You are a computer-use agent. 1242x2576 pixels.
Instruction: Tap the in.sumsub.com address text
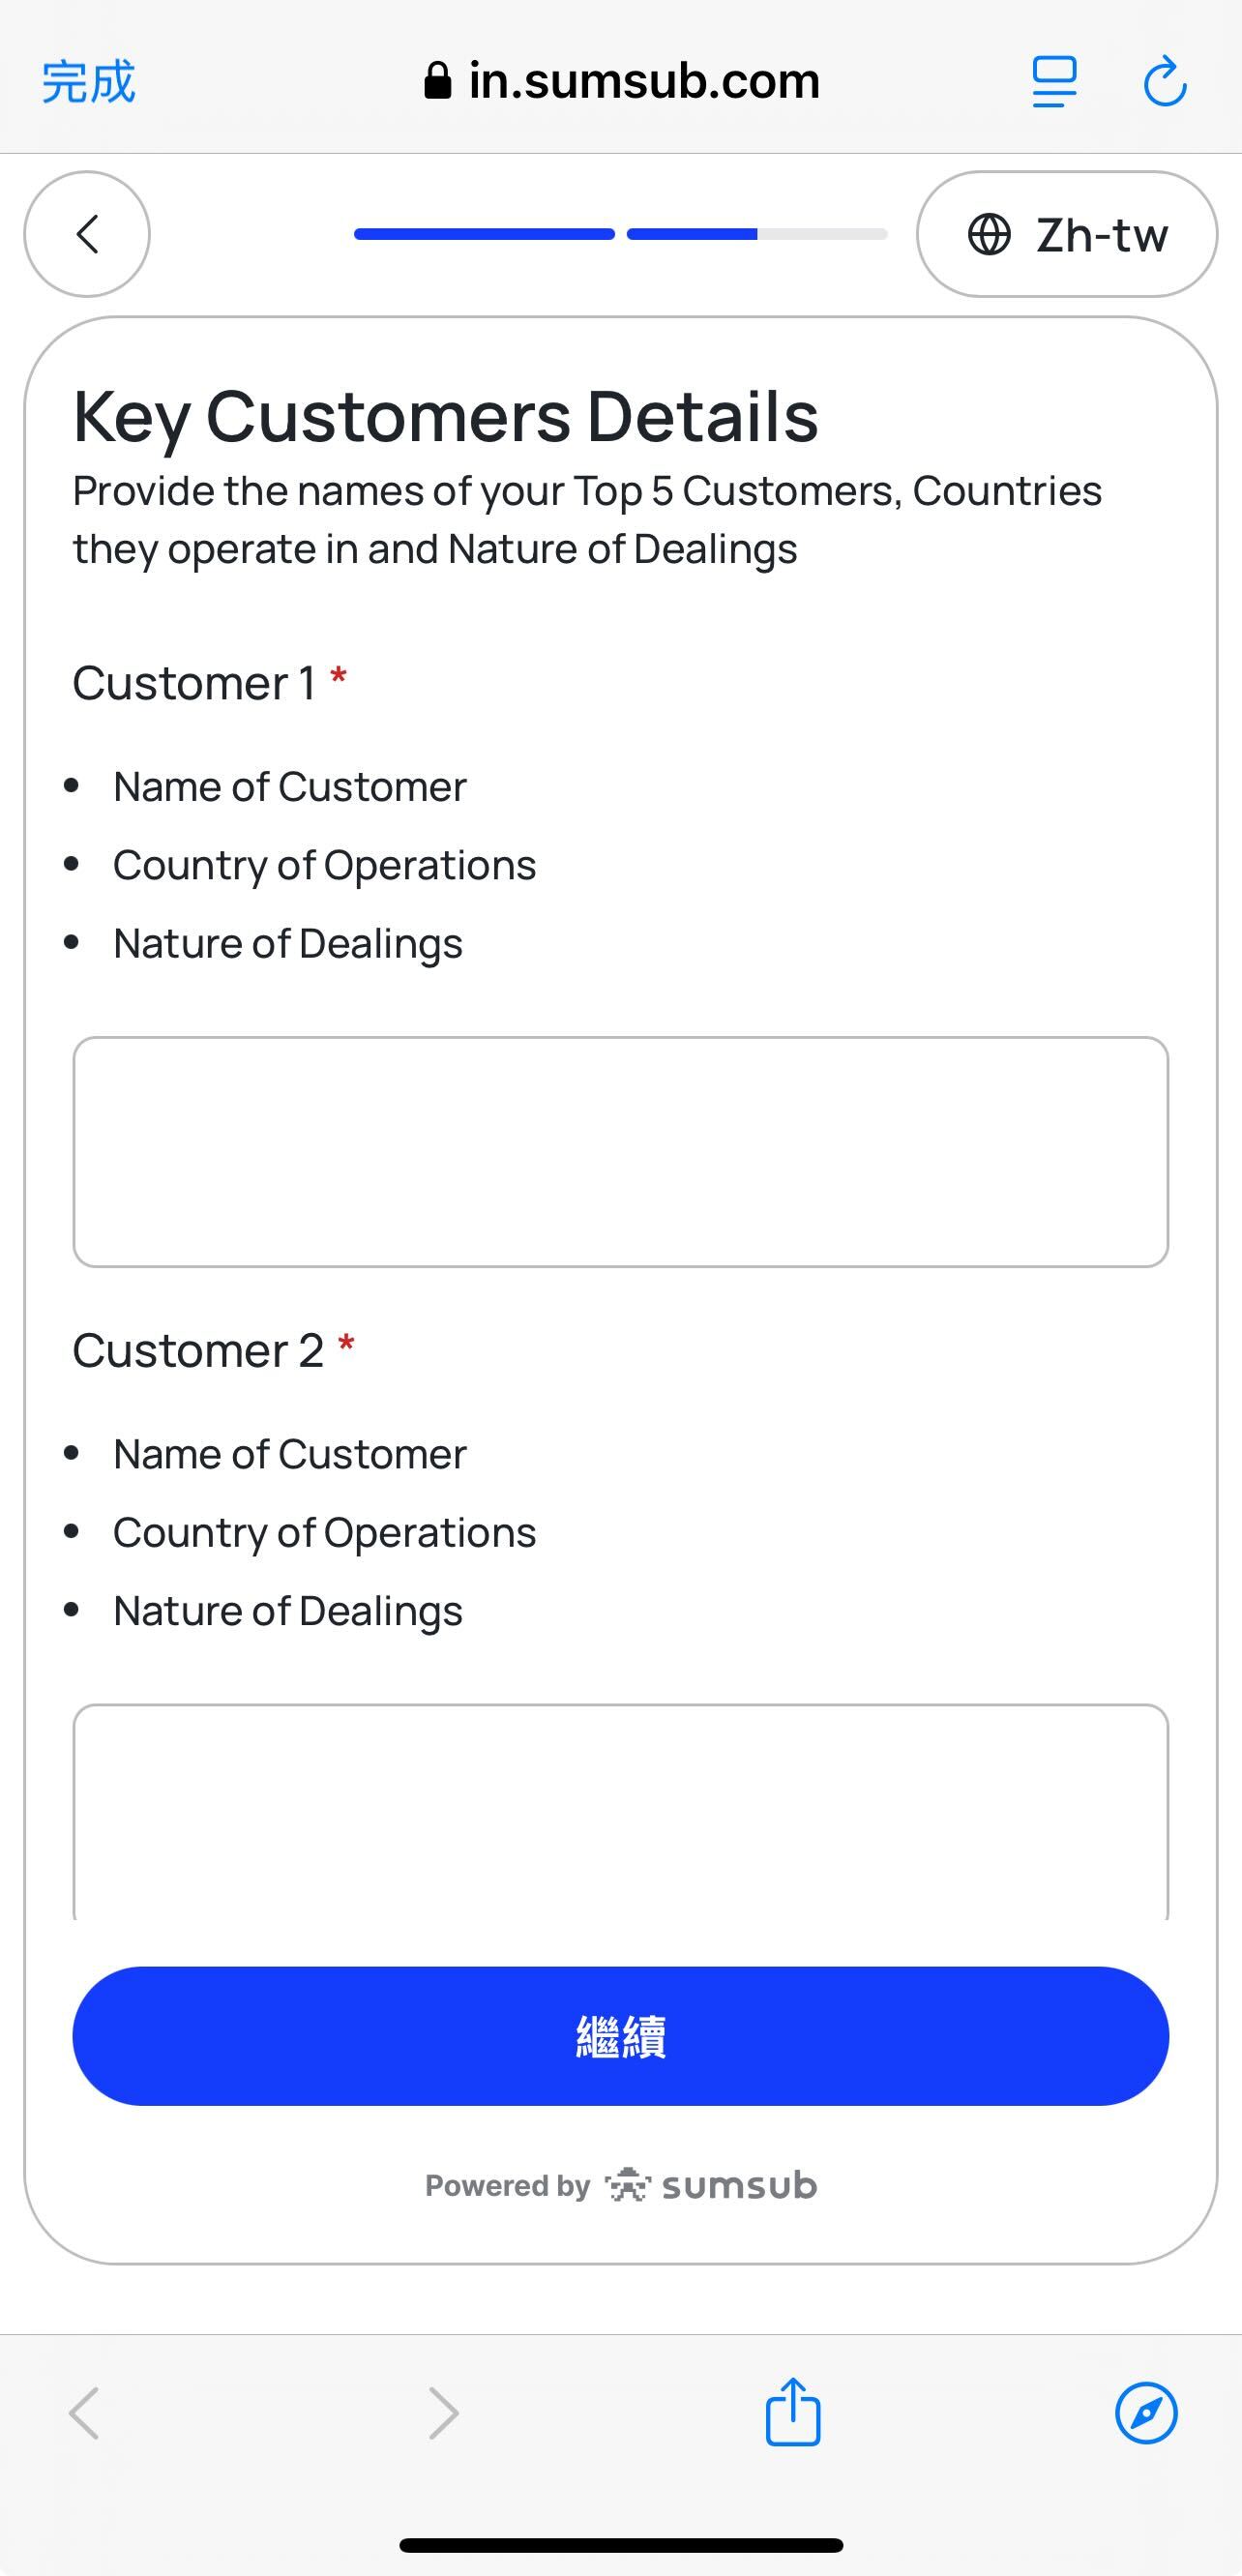[x=643, y=81]
